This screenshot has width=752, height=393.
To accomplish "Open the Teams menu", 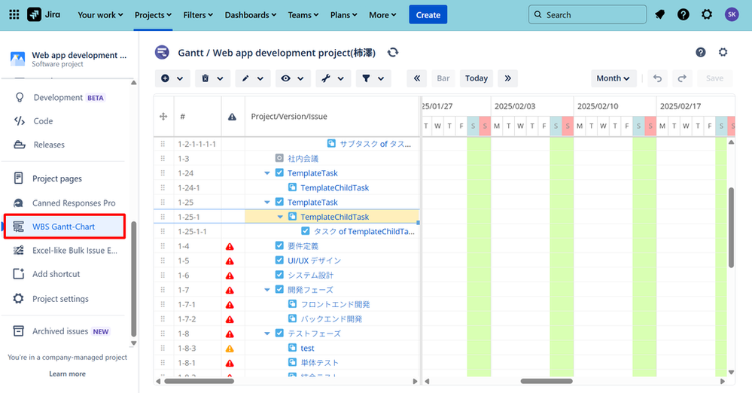I will pos(303,15).
